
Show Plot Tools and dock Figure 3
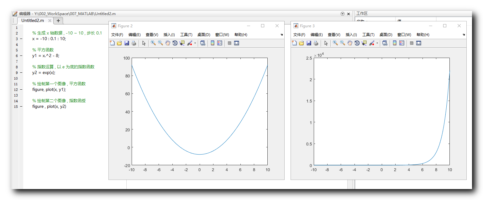click(x=419, y=43)
